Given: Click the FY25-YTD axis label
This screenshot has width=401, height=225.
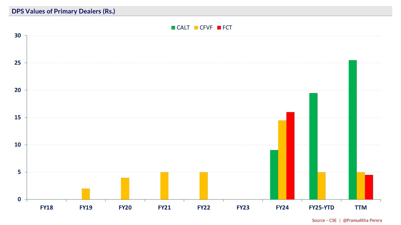Looking at the screenshot, I should [x=321, y=208].
